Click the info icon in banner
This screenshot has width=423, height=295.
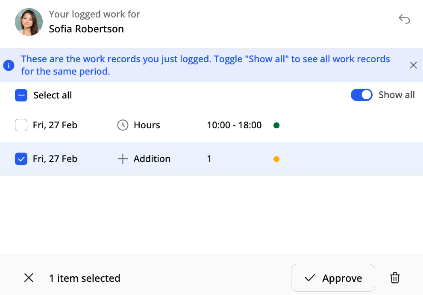click(9, 65)
